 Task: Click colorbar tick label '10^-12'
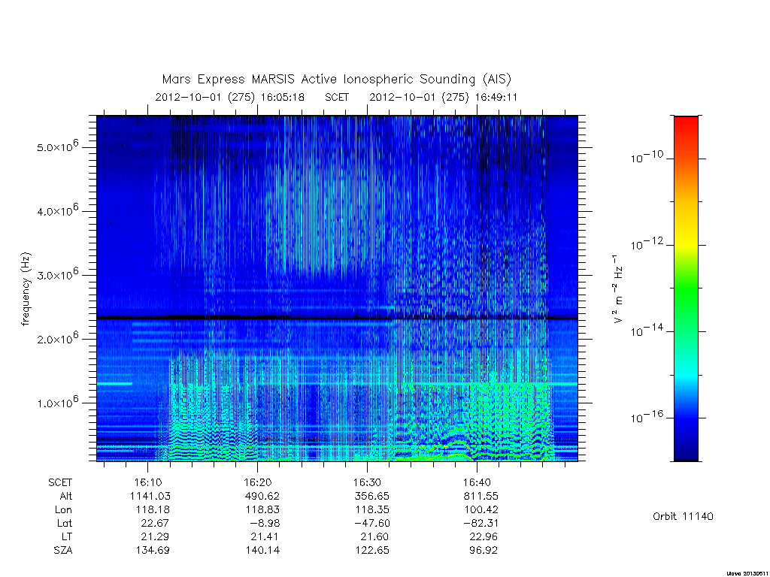647,244
